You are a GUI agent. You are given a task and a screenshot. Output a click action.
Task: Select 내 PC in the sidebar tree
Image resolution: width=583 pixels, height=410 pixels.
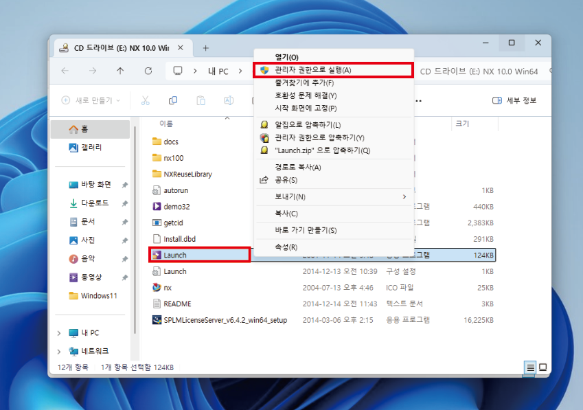[89, 332]
